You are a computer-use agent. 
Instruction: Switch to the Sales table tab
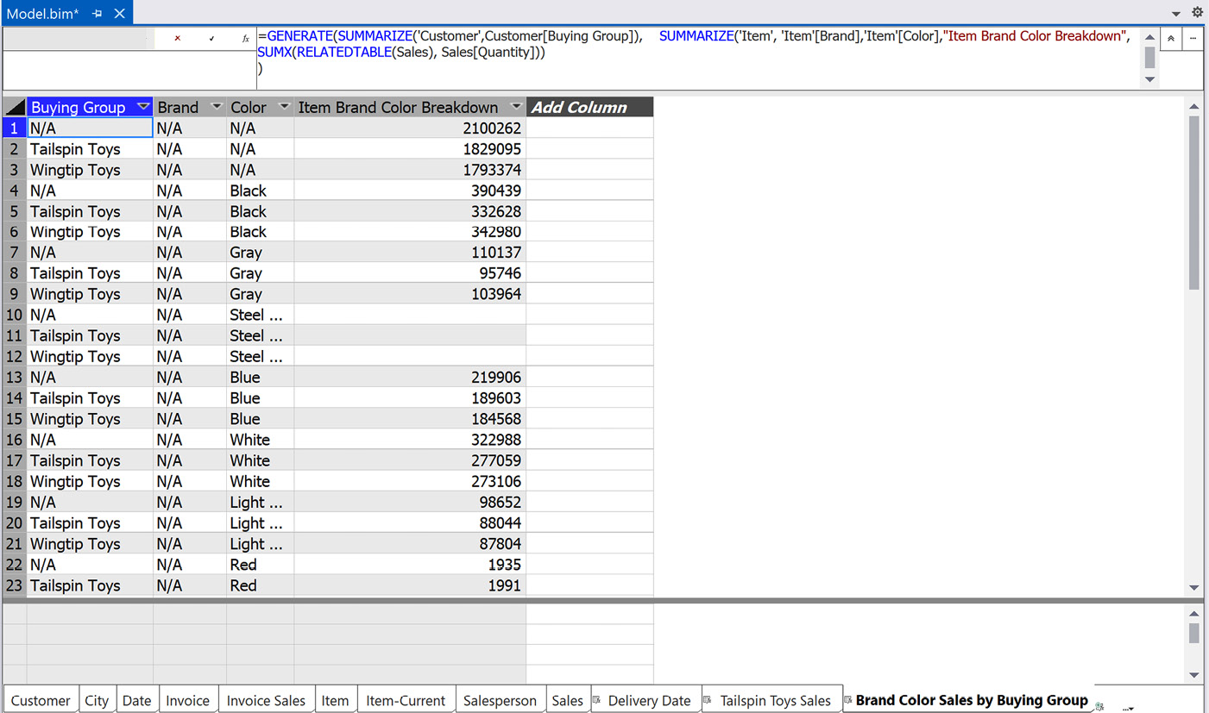coord(567,700)
